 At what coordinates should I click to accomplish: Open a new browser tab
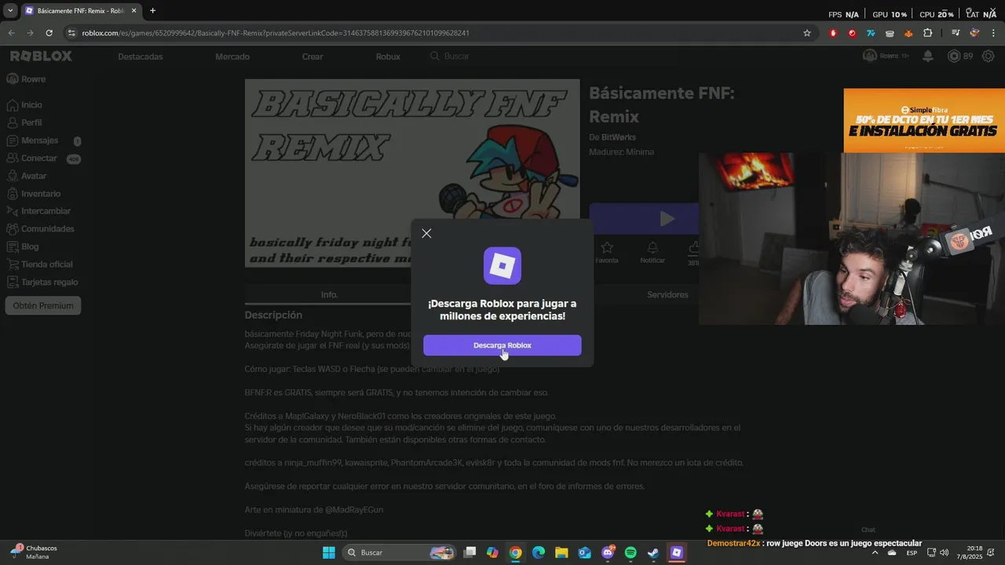152,11
